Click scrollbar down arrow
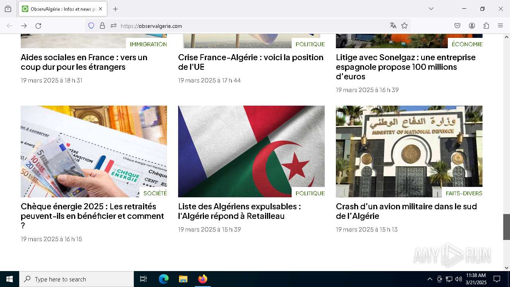The width and height of the screenshot is (510, 287). coord(506,268)
